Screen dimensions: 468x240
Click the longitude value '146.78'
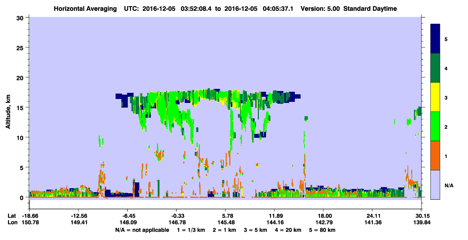click(x=176, y=223)
